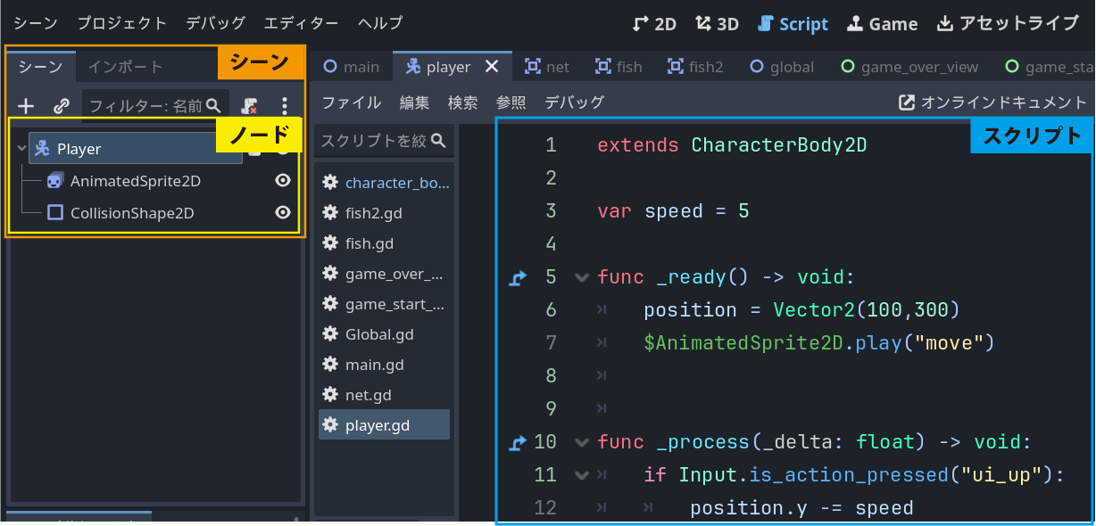The width and height of the screenshot is (1096, 526).
Task: Select the CollisionShape2D node
Action: pyautogui.click(x=132, y=213)
